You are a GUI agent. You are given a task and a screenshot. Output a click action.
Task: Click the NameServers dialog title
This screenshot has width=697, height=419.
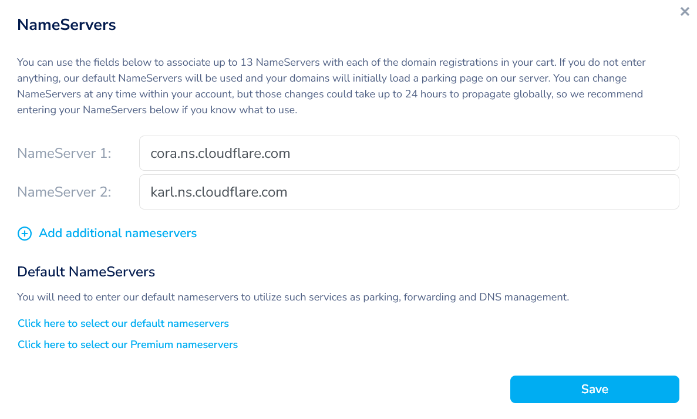pyautogui.click(x=66, y=25)
